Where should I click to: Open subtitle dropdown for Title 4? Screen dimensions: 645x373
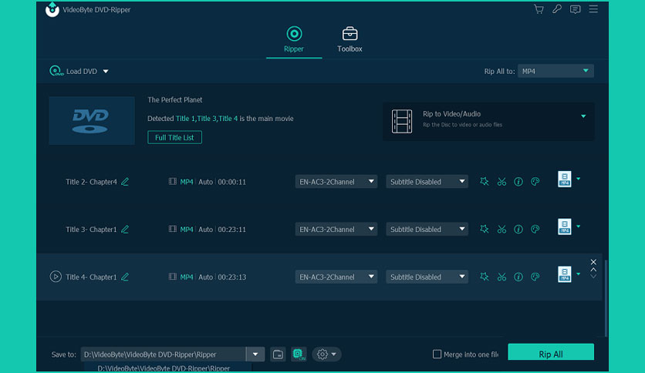point(427,277)
